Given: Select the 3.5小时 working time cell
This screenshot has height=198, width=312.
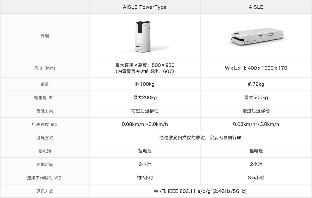Looking at the screenshot, I should tap(256, 178).
